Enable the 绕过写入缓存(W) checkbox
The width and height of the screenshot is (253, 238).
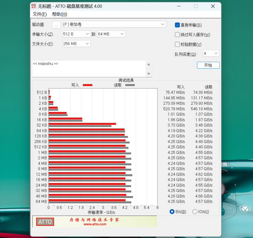pos(177,35)
